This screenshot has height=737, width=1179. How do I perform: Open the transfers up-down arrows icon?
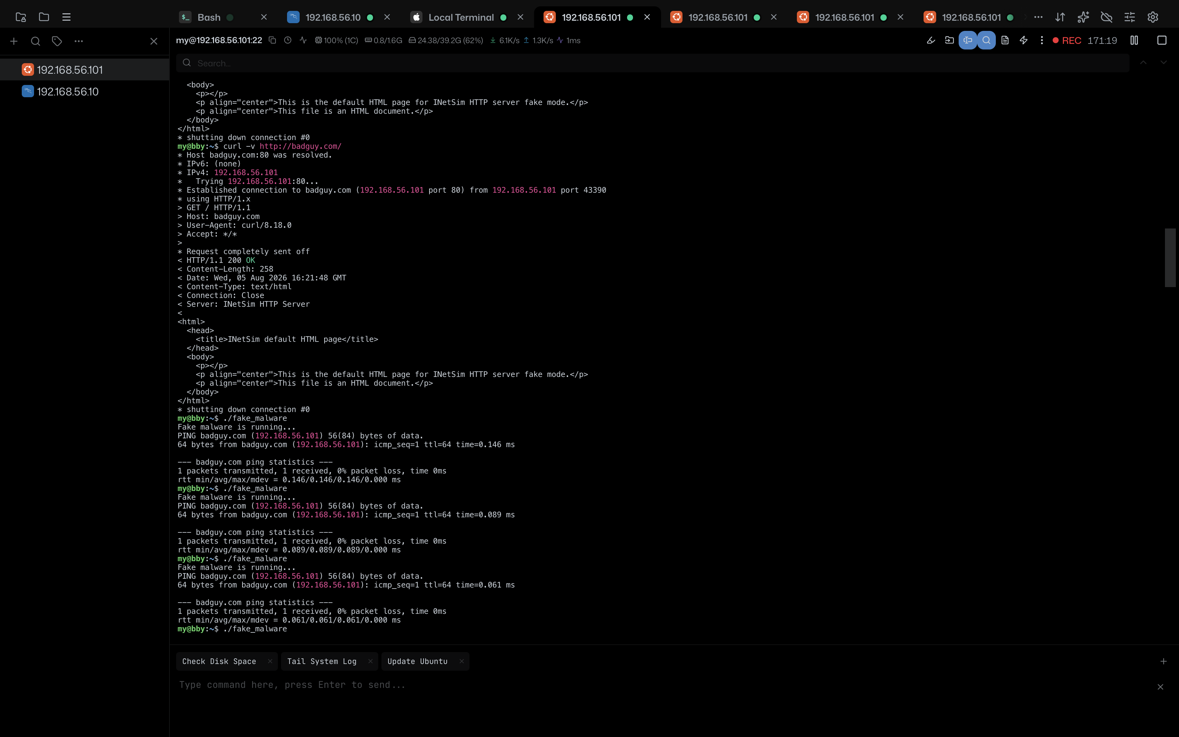point(1060,17)
